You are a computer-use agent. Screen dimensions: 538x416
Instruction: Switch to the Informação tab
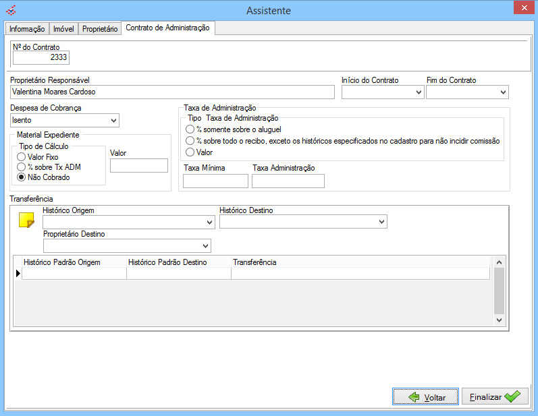click(27, 29)
